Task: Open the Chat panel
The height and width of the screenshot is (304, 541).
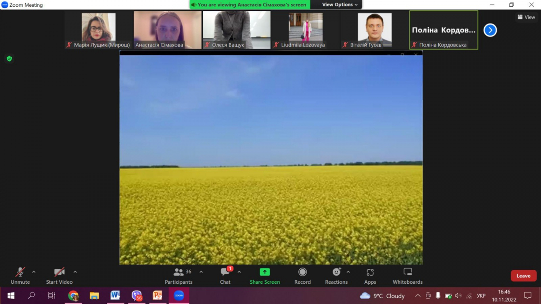Action: pos(225,276)
